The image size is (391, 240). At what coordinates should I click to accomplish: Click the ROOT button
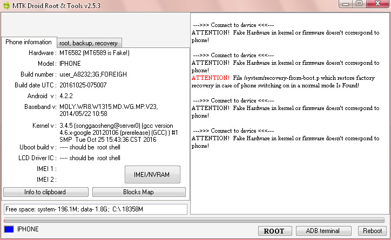click(275, 231)
